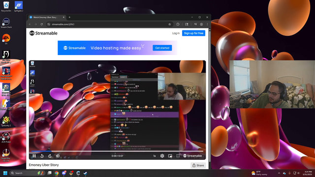Screen dimensions: 315x177
Task: Open Chrome media control icon
Action: pos(195,24)
